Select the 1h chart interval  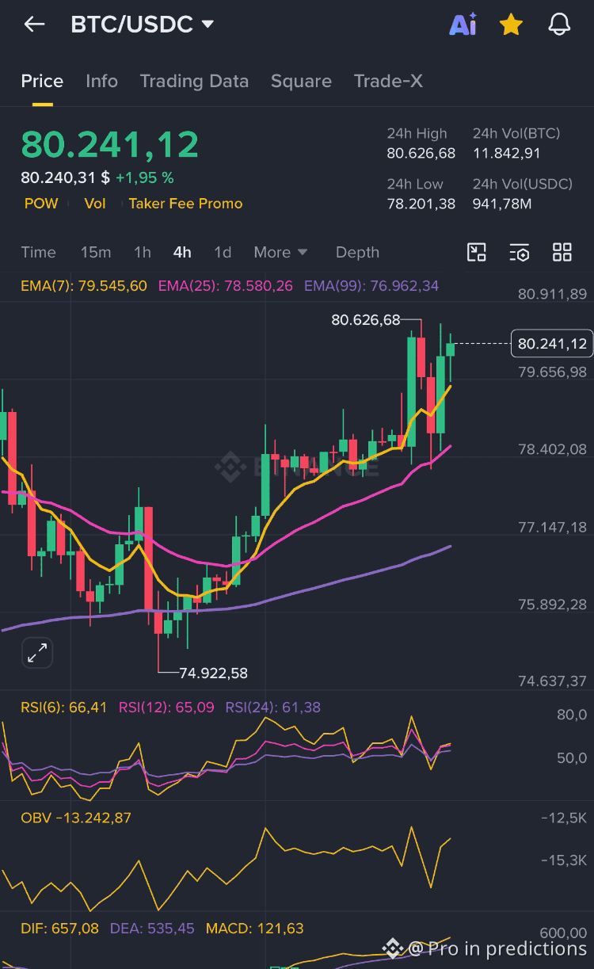pyautogui.click(x=143, y=253)
